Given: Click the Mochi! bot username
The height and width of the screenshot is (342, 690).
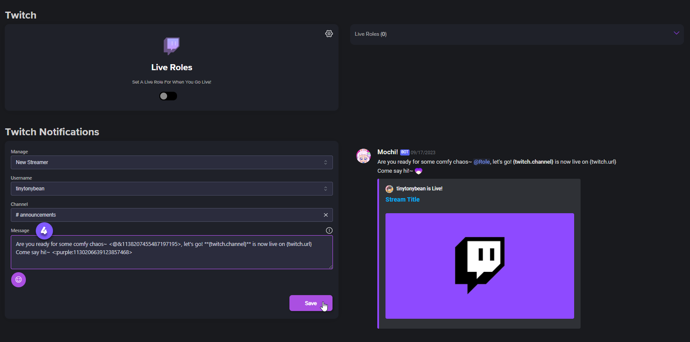Looking at the screenshot, I should [387, 152].
